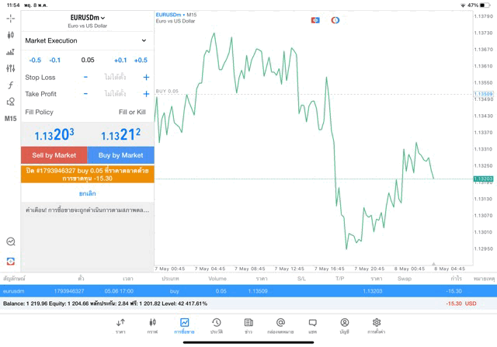This screenshot has height=347, width=497.
Task: Select the crosshair tool in sidebar
Action: point(10,18)
